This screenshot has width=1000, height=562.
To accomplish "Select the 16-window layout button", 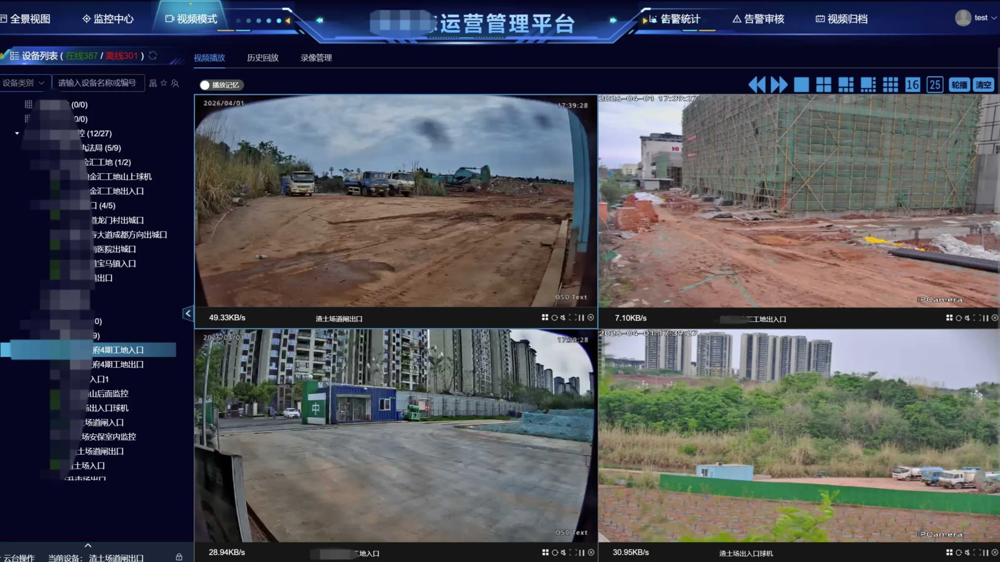I will 912,85.
